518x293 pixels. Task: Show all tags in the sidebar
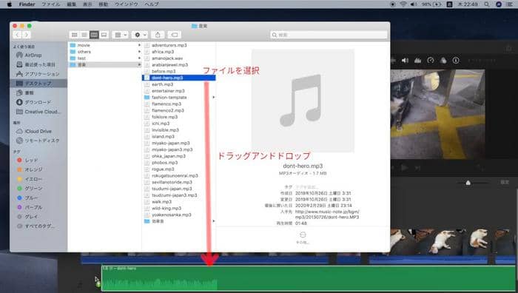coord(36,226)
